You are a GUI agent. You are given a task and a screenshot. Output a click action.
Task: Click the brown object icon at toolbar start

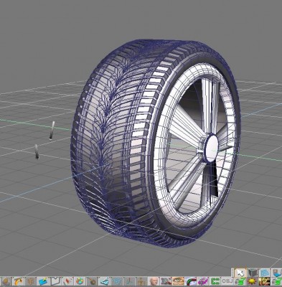tap(6, 281)
